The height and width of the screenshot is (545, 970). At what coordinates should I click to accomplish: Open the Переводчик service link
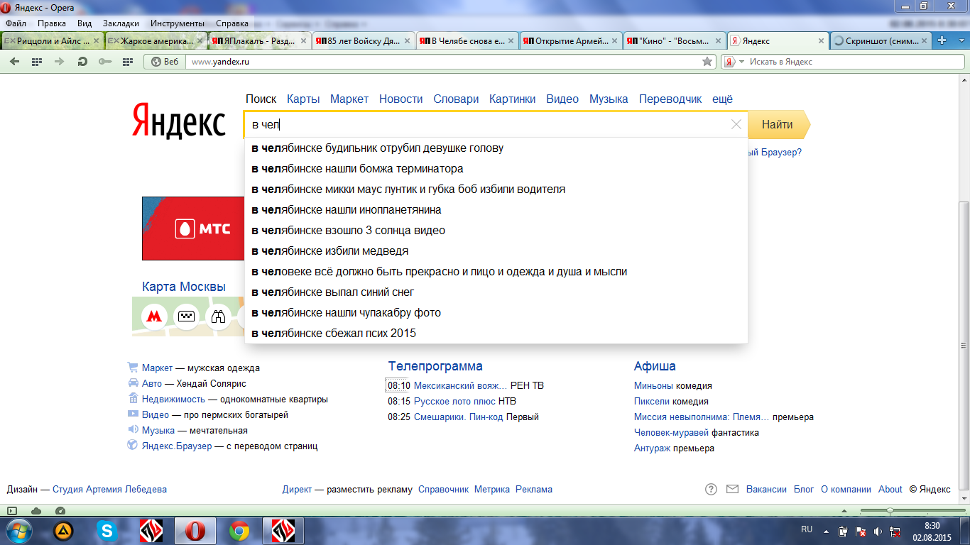(x=670, y=99)
